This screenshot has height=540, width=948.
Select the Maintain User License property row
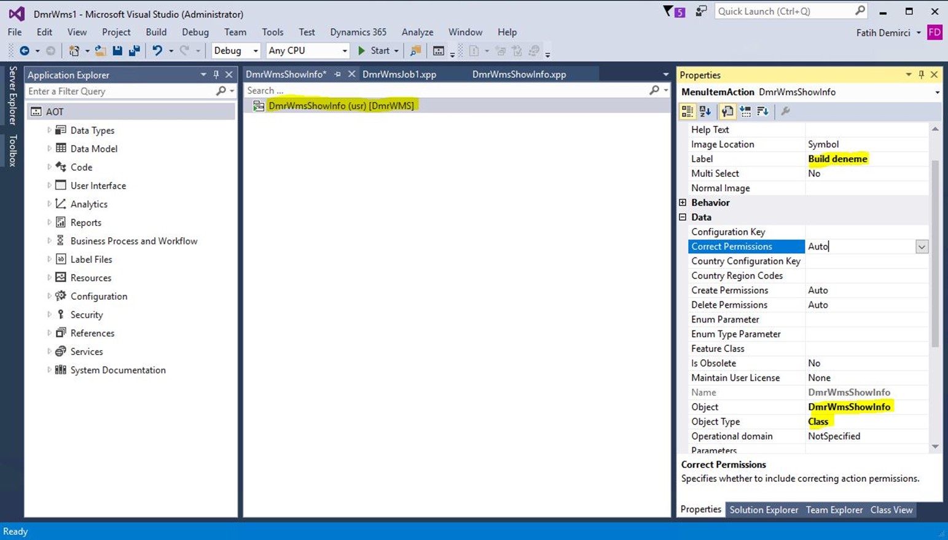[x=807, y=378]
